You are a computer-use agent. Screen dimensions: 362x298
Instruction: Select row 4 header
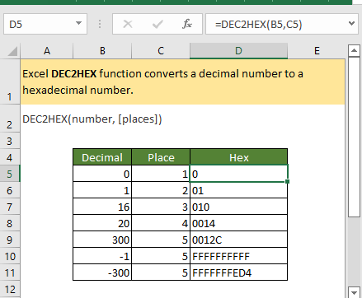tap(10, 157)
